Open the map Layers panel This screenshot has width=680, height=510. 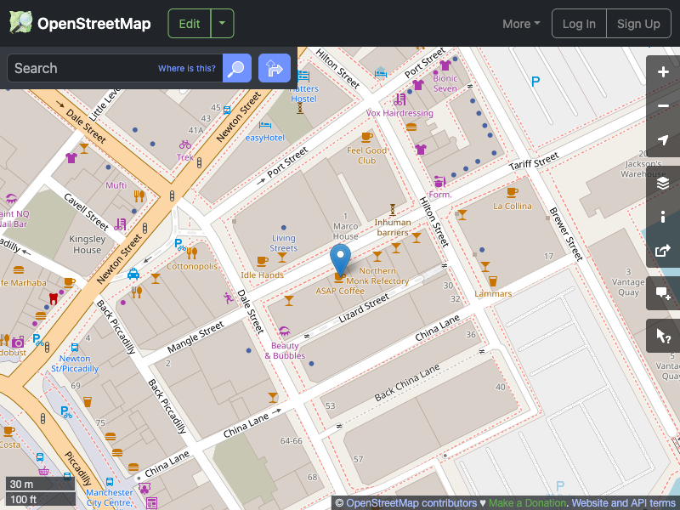[x=663, y=183]
